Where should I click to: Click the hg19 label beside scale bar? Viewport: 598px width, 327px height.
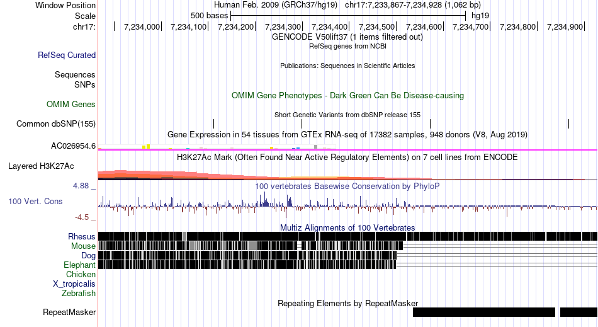tap(480, 16)
